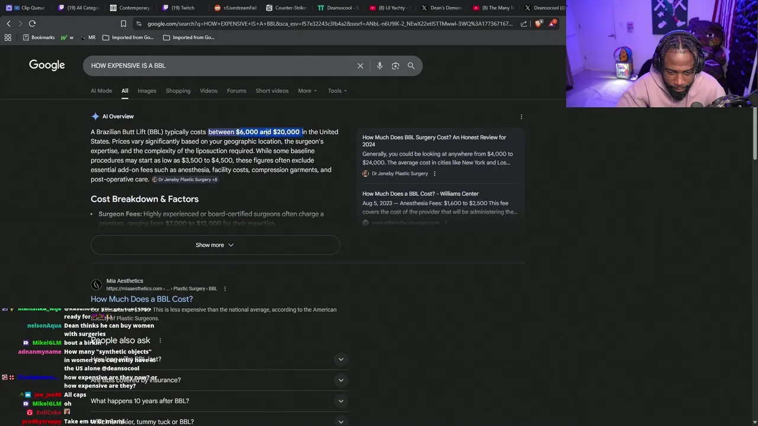Screen dimensions: 758x426
Task: Click the Mia Aesthetics site name
Action: pyautogui.click(x=125, y=281)
